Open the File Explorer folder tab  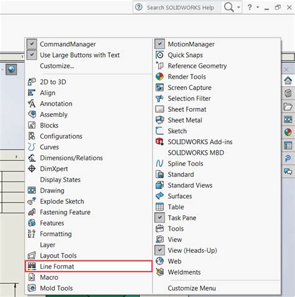pyautogui.click(x=288, y=107)
